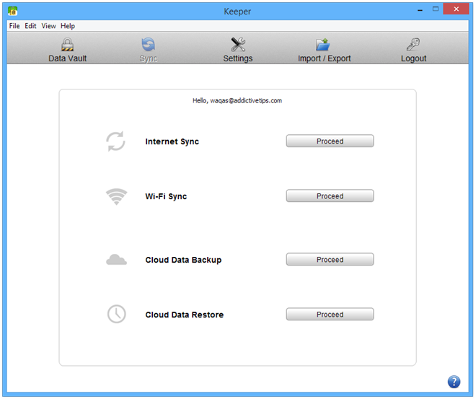Open the View menu
Viewport: 476px width, 399px height.
pos(48,26)
